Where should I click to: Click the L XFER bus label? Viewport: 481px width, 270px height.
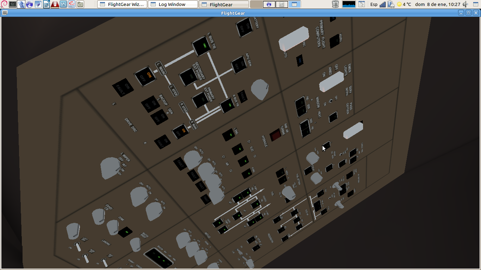[173, 90]
